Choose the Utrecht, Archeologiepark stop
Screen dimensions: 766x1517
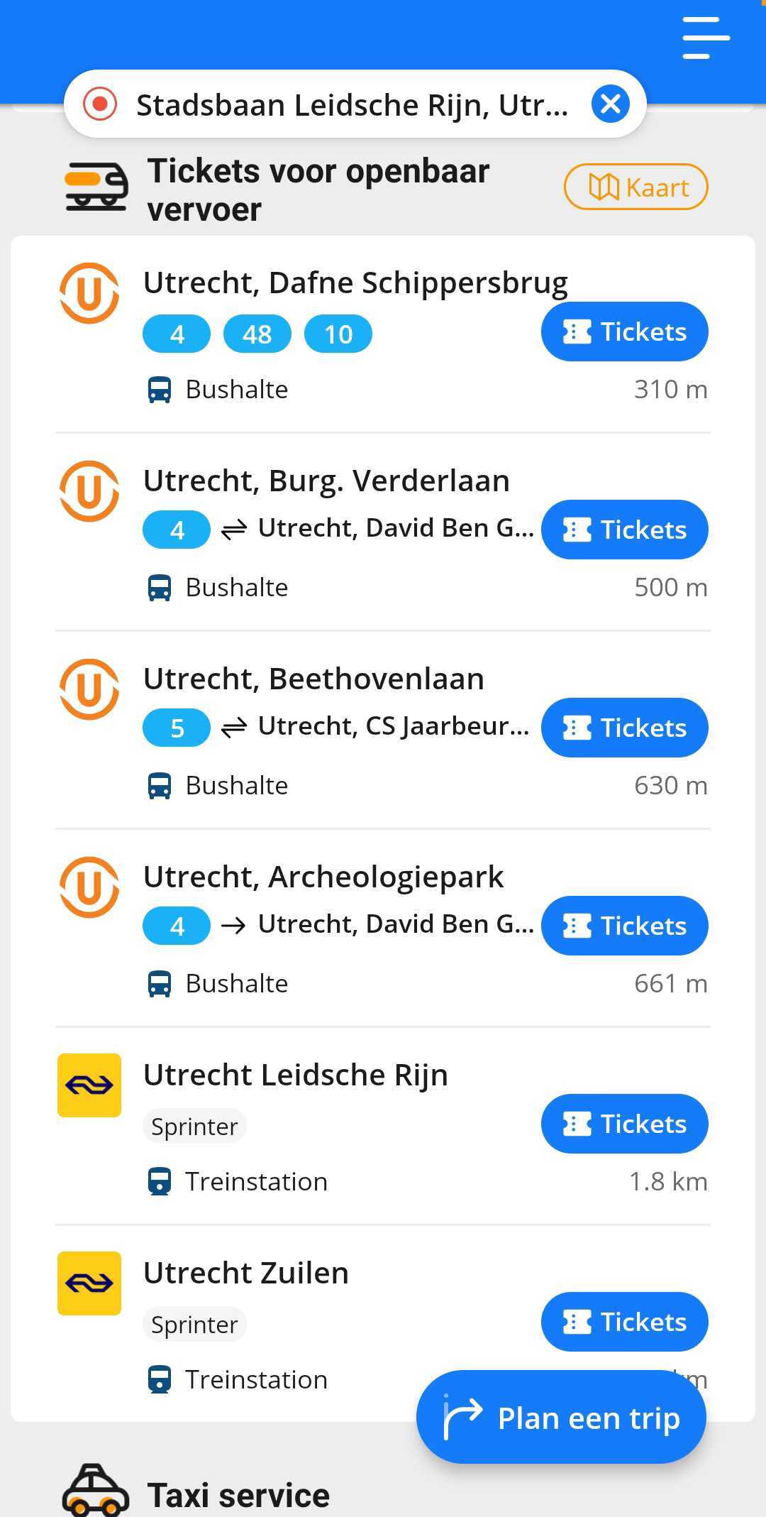pos(383,928)
